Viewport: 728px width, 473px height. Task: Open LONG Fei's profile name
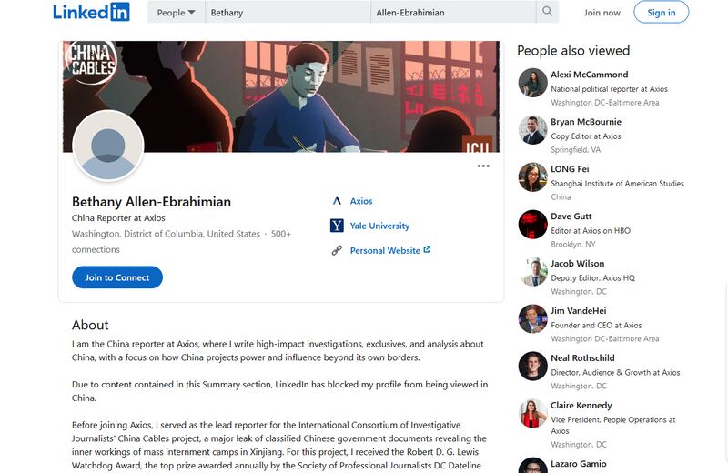click(570, 169)
